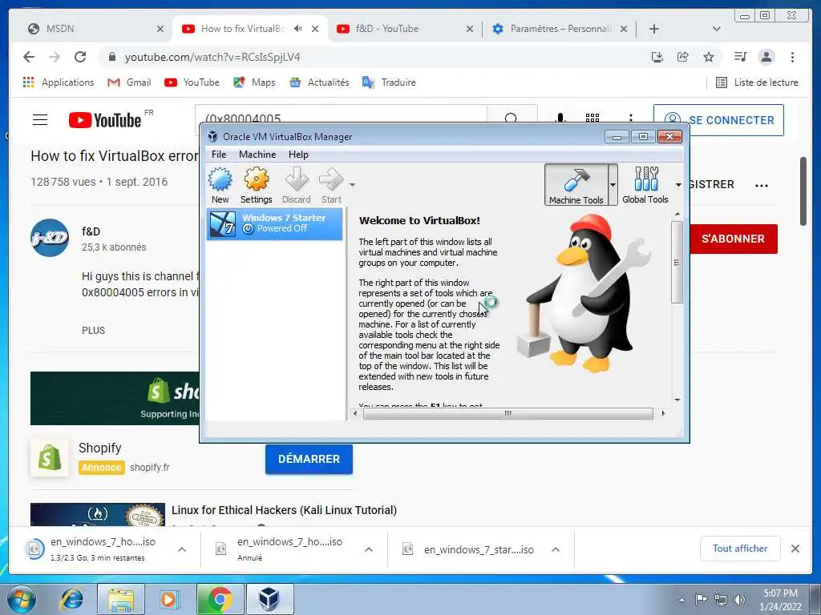
Task: Click the YouTube logo
Action: [x=105, y=120]
